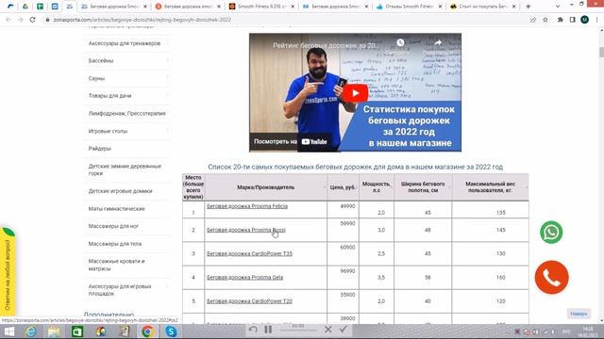Open the Chrome profile avatar
604x339 pixels.
point(584,20)
